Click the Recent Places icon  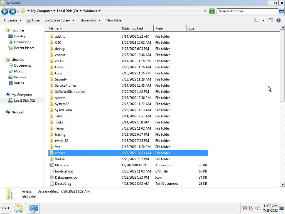point(11,48)
